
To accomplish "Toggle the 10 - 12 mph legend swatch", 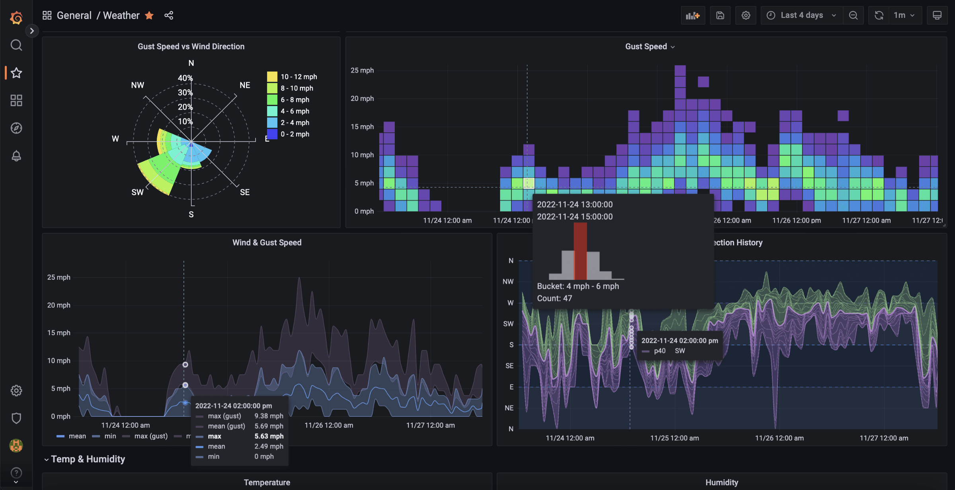I will click(272, 77).
